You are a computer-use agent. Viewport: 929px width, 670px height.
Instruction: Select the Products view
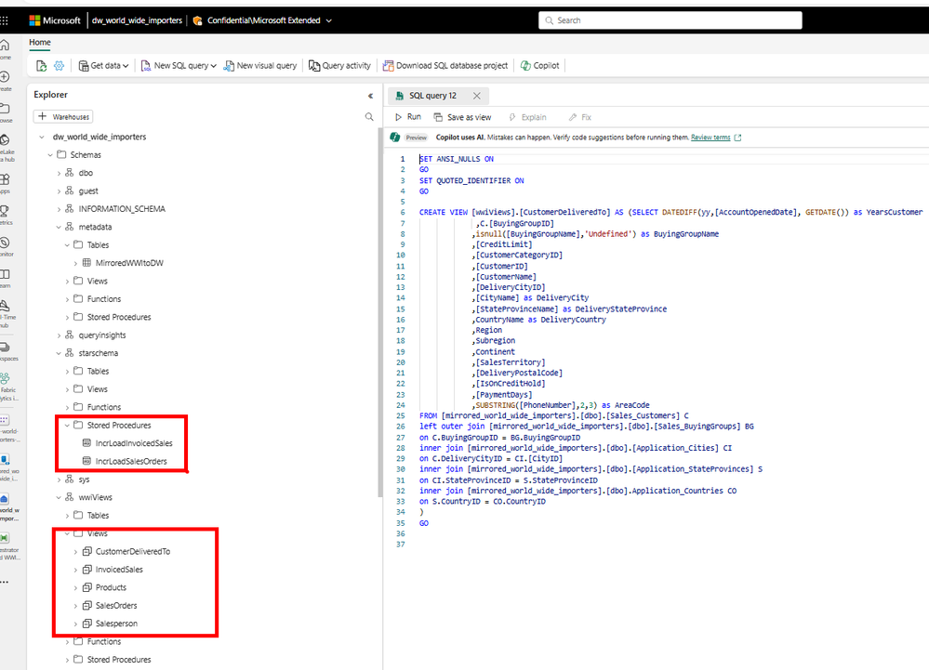[111, 587]
